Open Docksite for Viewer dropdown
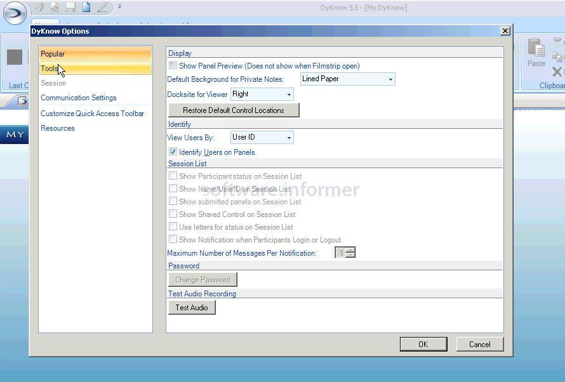565x382 pixels. coord(262,95)
